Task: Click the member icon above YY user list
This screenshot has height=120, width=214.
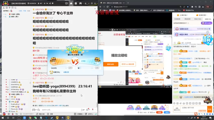Action: coord(4,8)
